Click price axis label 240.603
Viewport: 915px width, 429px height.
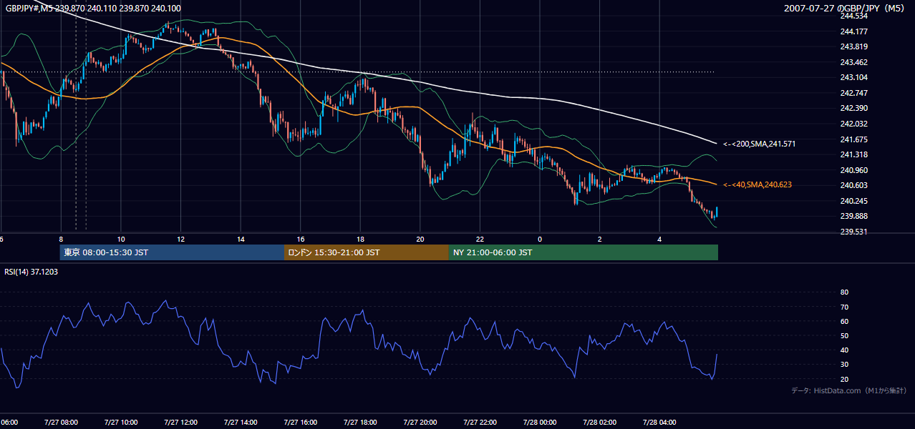tap(854, 185)
